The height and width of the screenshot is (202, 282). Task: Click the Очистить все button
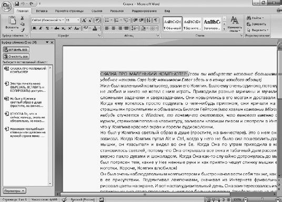tap(16, 57)
